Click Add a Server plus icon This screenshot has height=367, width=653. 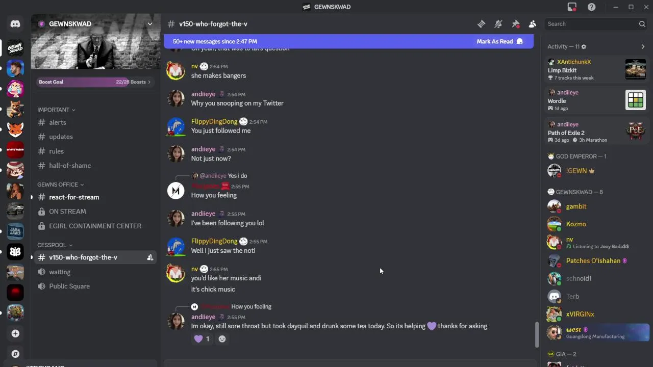15,333
